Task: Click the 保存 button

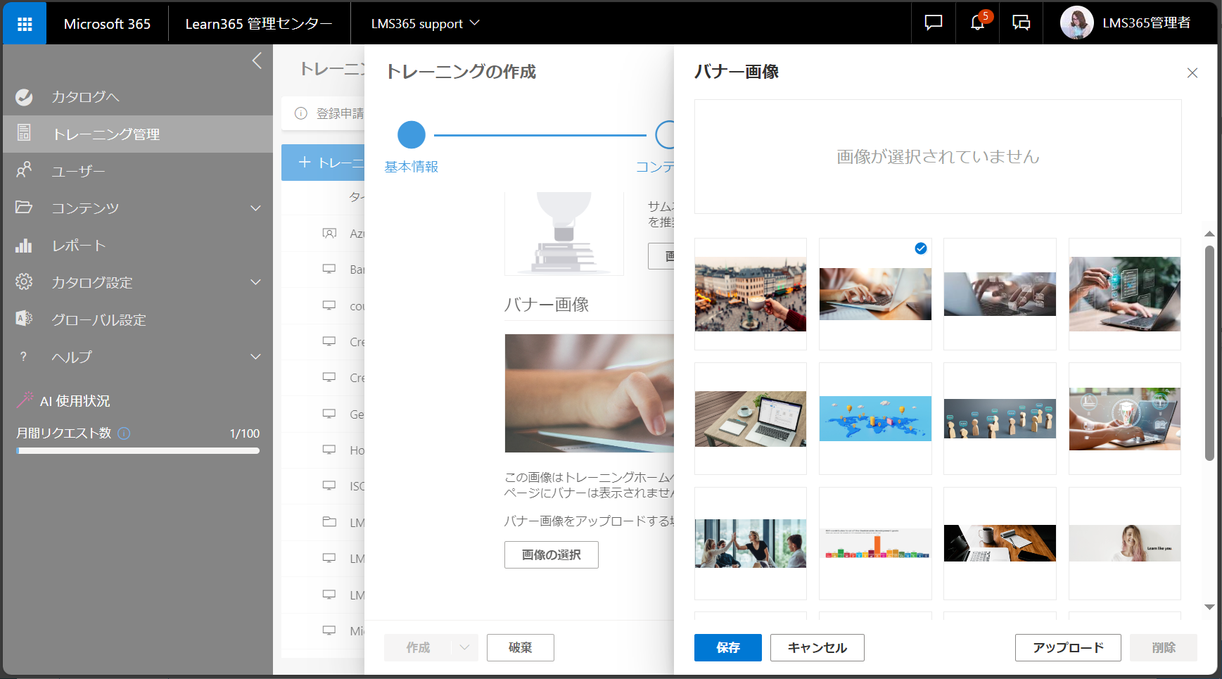Action: pos(727,647)
